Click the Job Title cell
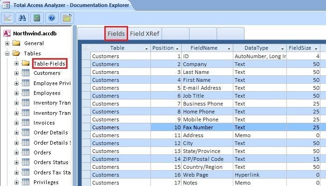326x186 pixels. (x=207, y=96)
